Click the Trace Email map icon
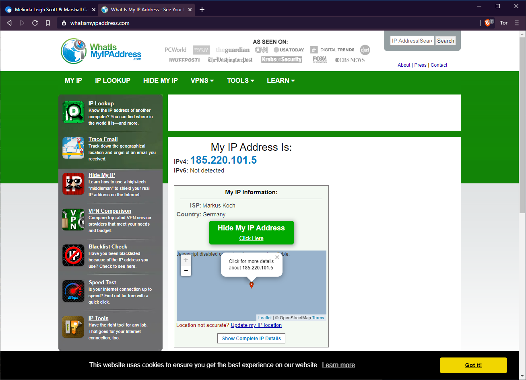The image size is (526, 380). [x=73, y=148]
